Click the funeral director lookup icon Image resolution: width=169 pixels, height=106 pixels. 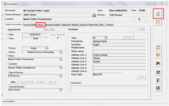point(94,15)
